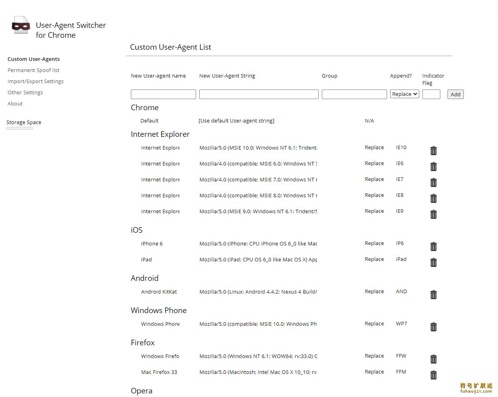Click the User-Agent Switcher mask logo

coord(21,25)
